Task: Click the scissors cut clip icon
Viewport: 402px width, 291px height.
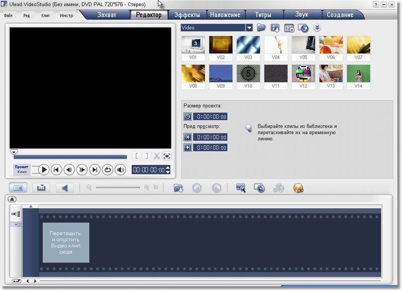Action: [156, 156]
